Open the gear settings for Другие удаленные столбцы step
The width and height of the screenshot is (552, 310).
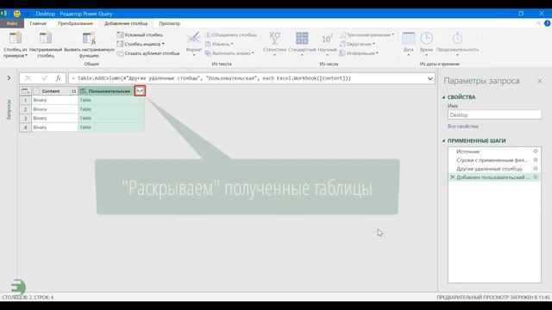(536, 169)
